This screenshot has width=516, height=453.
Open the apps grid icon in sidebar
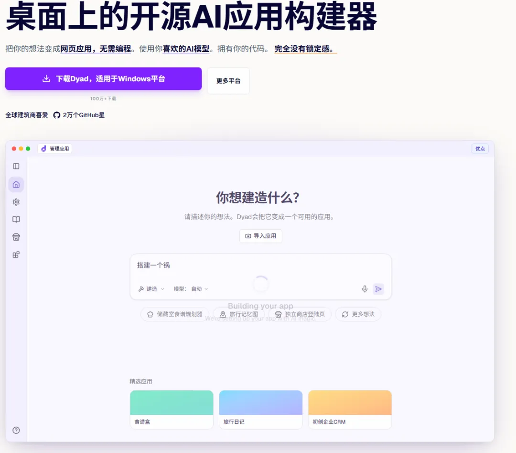16,254
